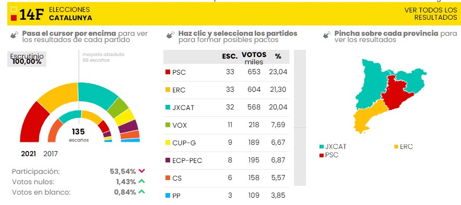Click the results table scrollbar
This screenshot has height=205, width=461.
(300, 118)
